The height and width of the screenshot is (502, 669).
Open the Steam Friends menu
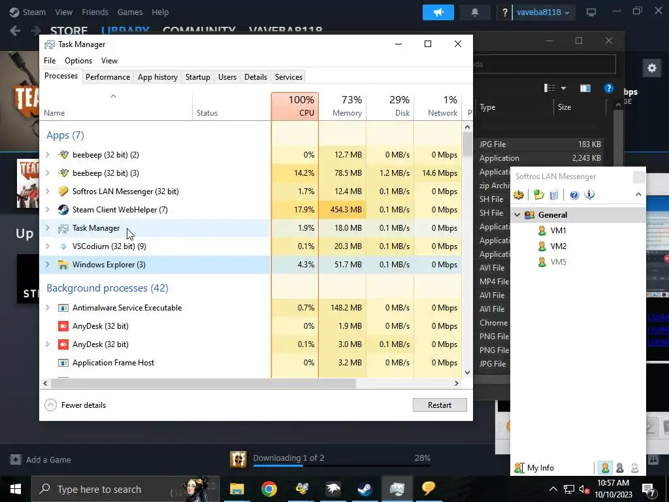(95, 12)
